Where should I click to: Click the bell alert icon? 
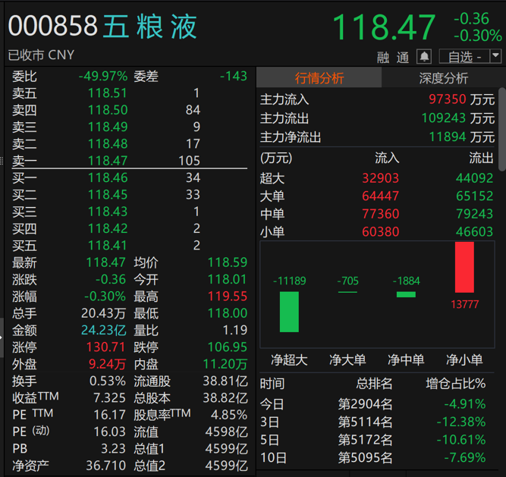[424, 57]
